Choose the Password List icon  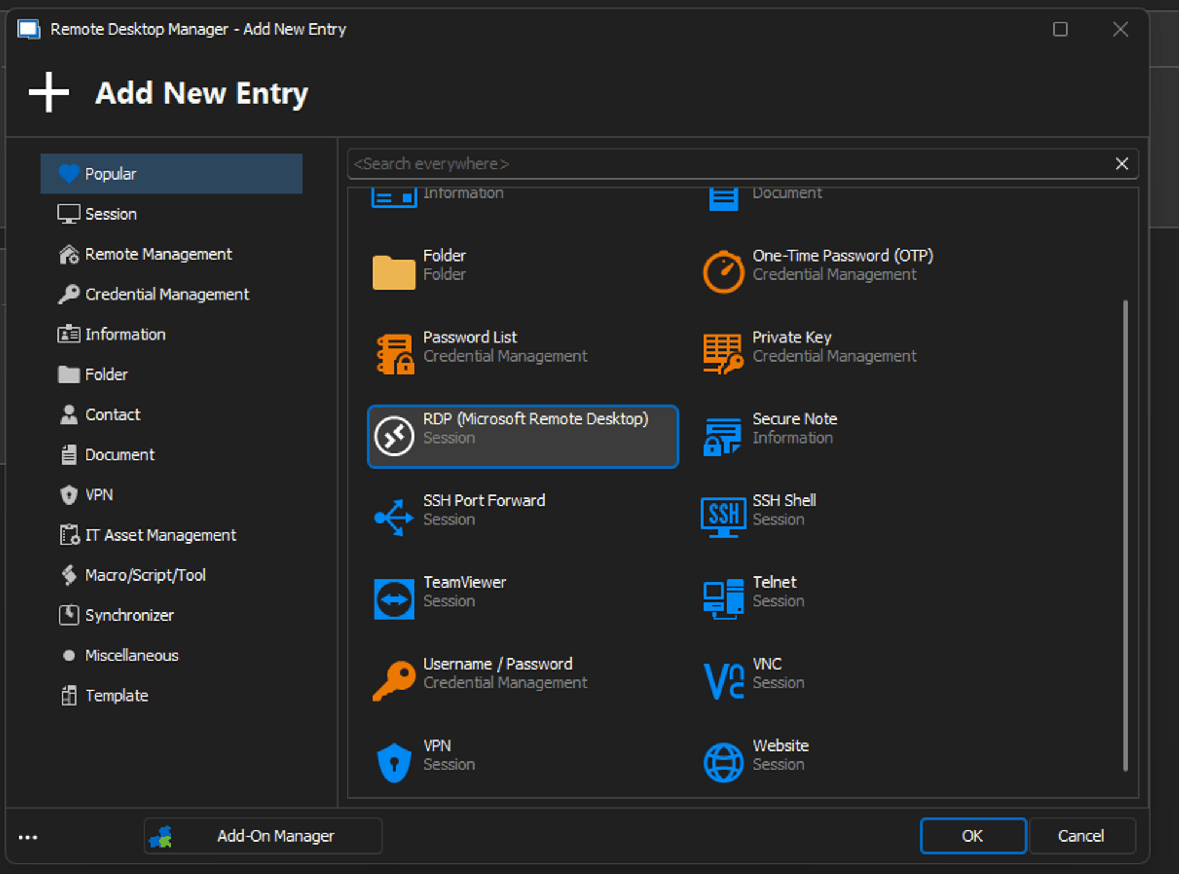point(394,353)
